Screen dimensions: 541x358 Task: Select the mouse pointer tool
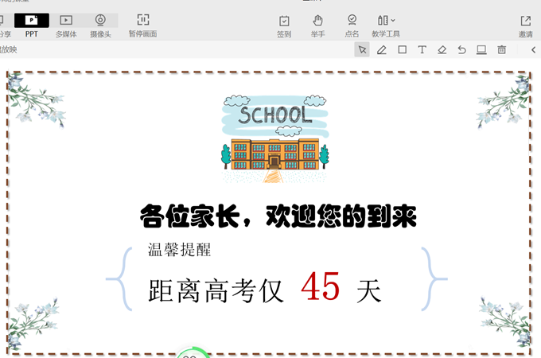363,50
